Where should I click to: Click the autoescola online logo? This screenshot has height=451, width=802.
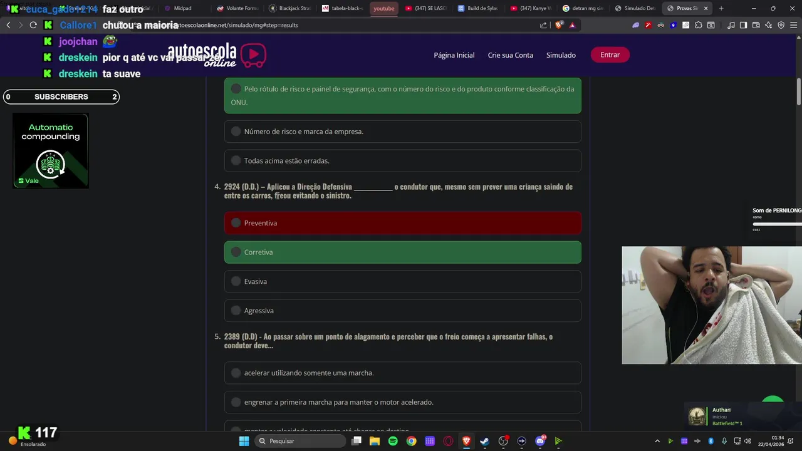click(x=217, y=55)
